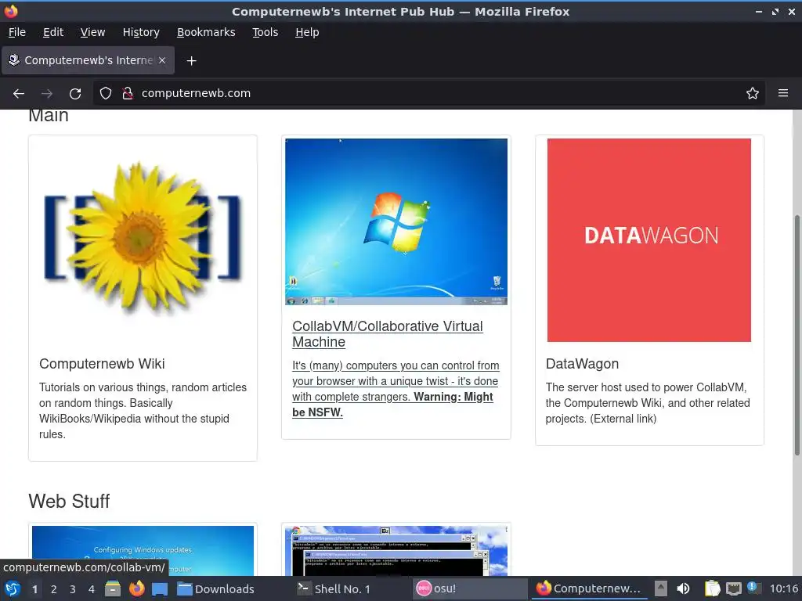Go back to the previous page

[x=19, y=94]
